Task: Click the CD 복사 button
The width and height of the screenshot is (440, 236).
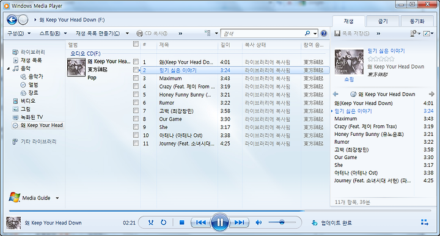Action: point(152,34)
